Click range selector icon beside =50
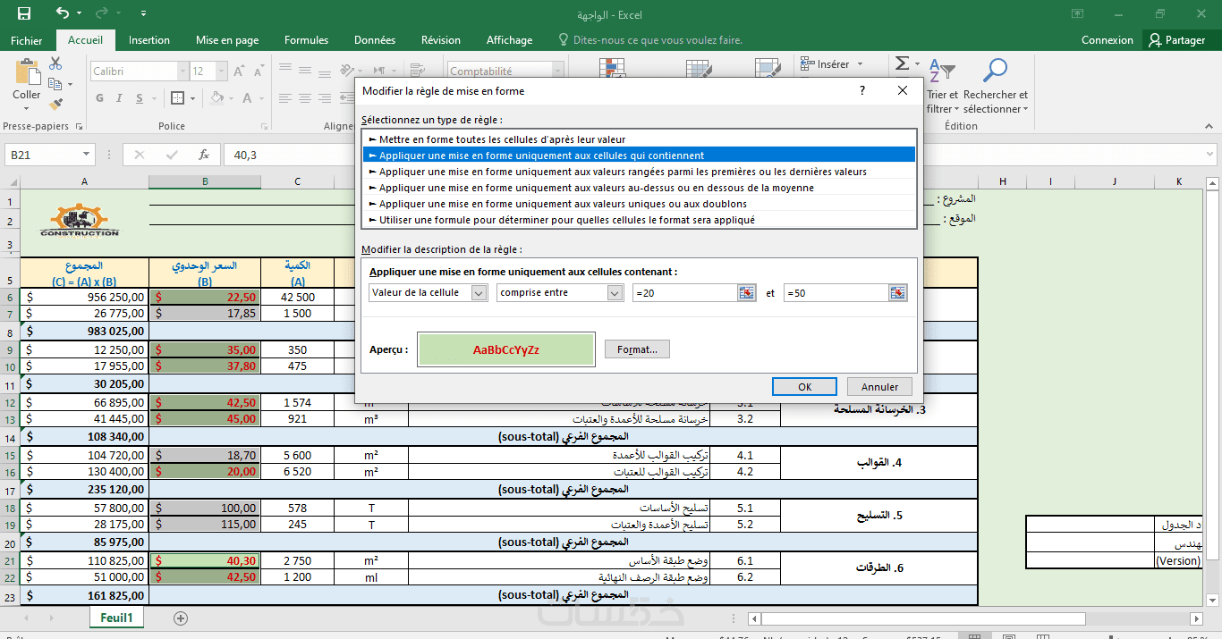Image resolution: width=1222 pixels, height=639 pixels. coord(898,293)
